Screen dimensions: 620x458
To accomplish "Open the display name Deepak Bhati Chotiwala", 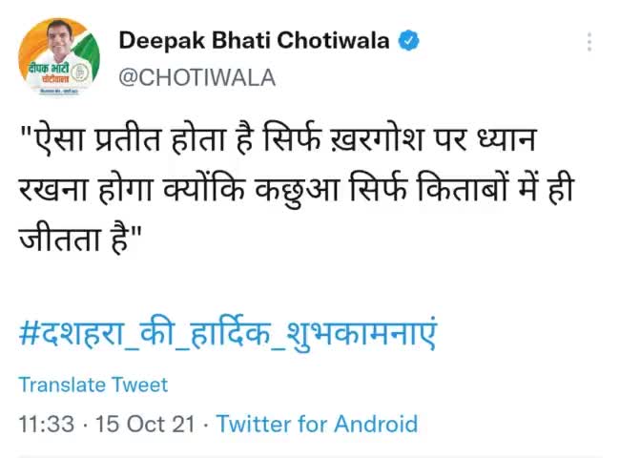I will click(x=255, y=41).
